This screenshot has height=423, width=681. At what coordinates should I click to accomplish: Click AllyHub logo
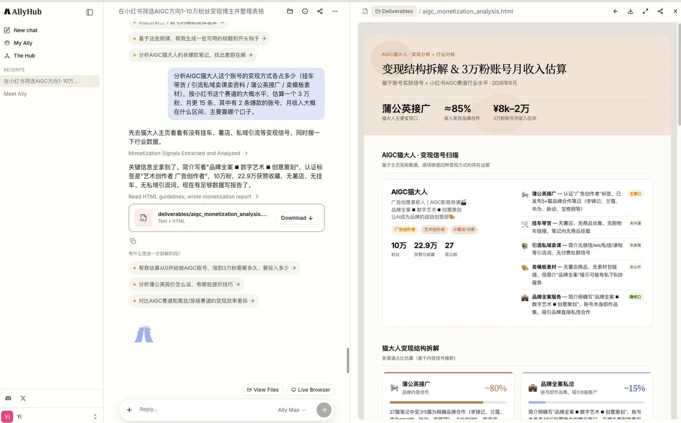[22, 12]
